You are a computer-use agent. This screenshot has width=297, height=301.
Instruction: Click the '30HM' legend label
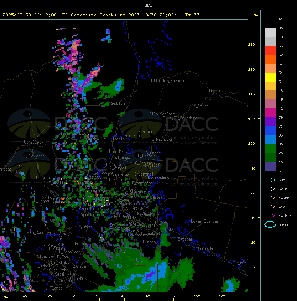[283, 189]
